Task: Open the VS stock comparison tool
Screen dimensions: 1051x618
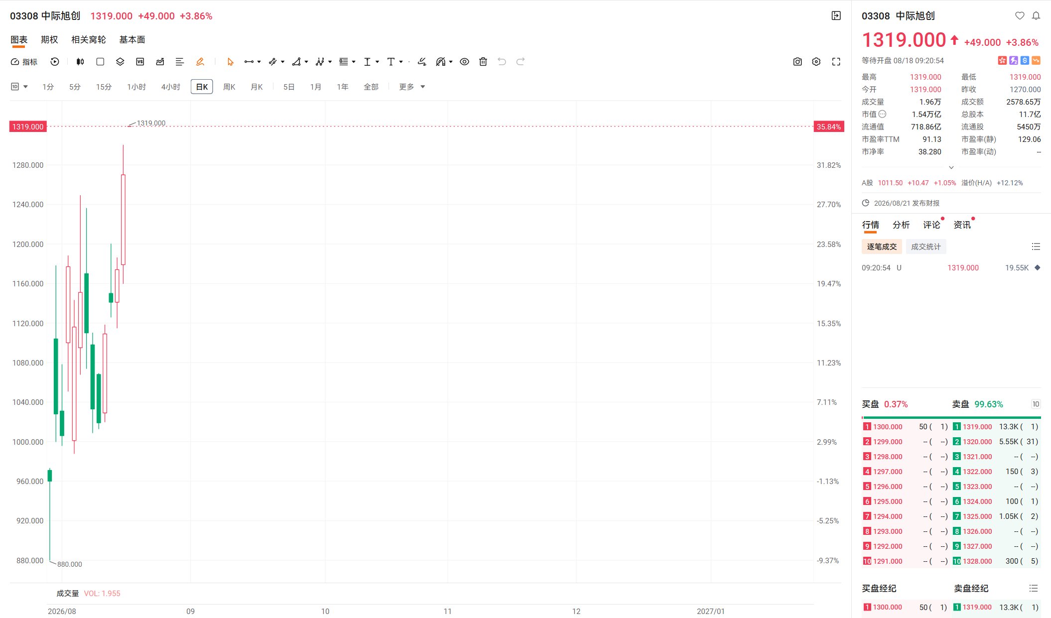Action: point(140,62)
